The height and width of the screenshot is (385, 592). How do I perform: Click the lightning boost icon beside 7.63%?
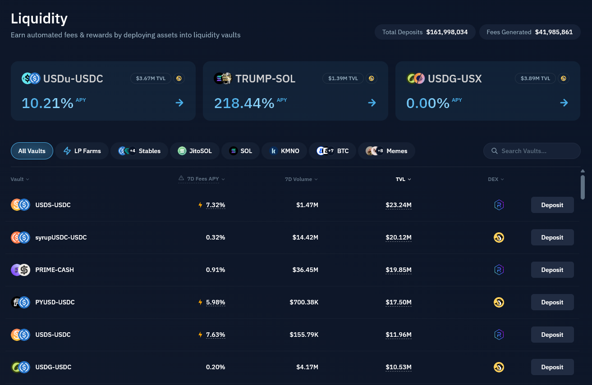(x=201, y=335)
